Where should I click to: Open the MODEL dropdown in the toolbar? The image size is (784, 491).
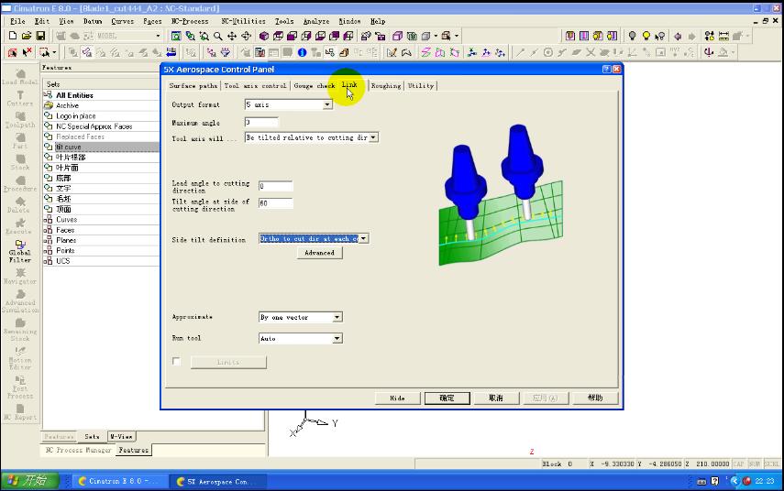tap(158, 36)
